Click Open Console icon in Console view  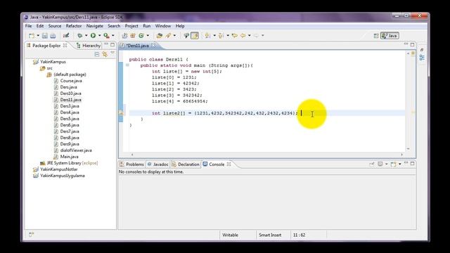tap(394, 164)
